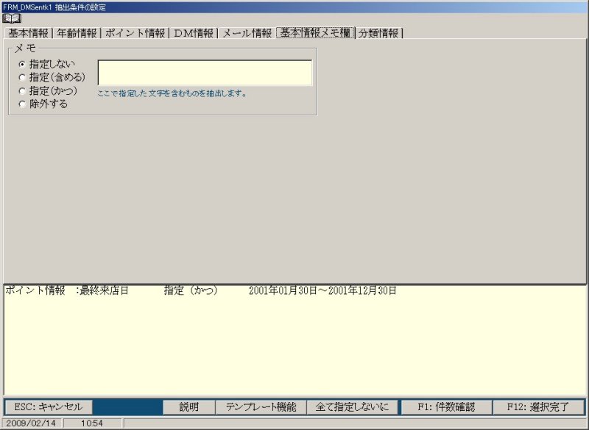The height and width of the screenshot is (430, 589).
Task: Select the 指定しない radio button
Action: (22, 64)
